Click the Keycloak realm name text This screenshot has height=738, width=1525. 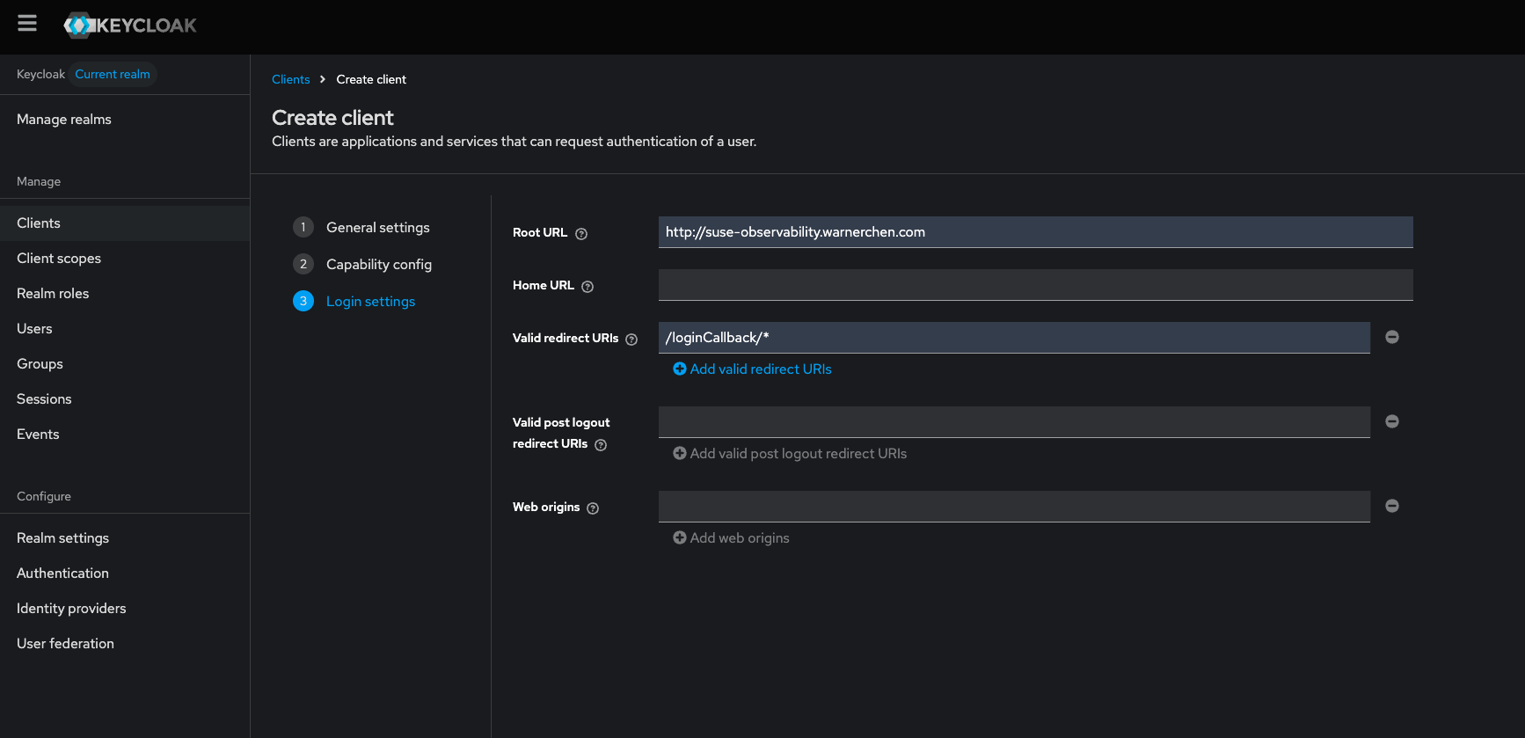[40, 75]
